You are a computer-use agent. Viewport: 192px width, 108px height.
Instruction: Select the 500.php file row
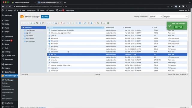click(x=117, y=49)
